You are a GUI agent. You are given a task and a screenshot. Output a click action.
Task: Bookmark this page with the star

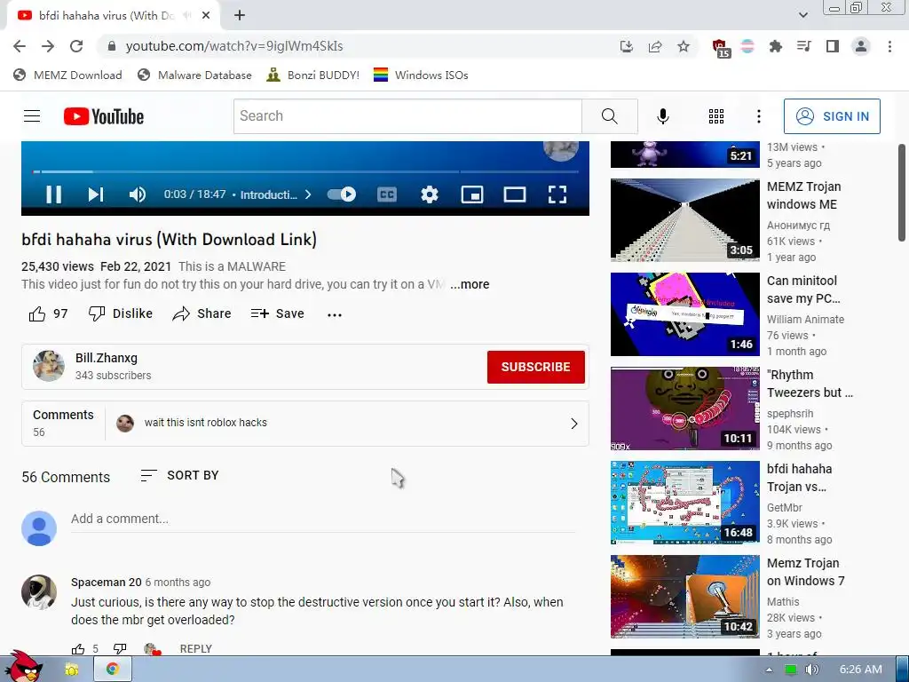(x=684, y=46)
